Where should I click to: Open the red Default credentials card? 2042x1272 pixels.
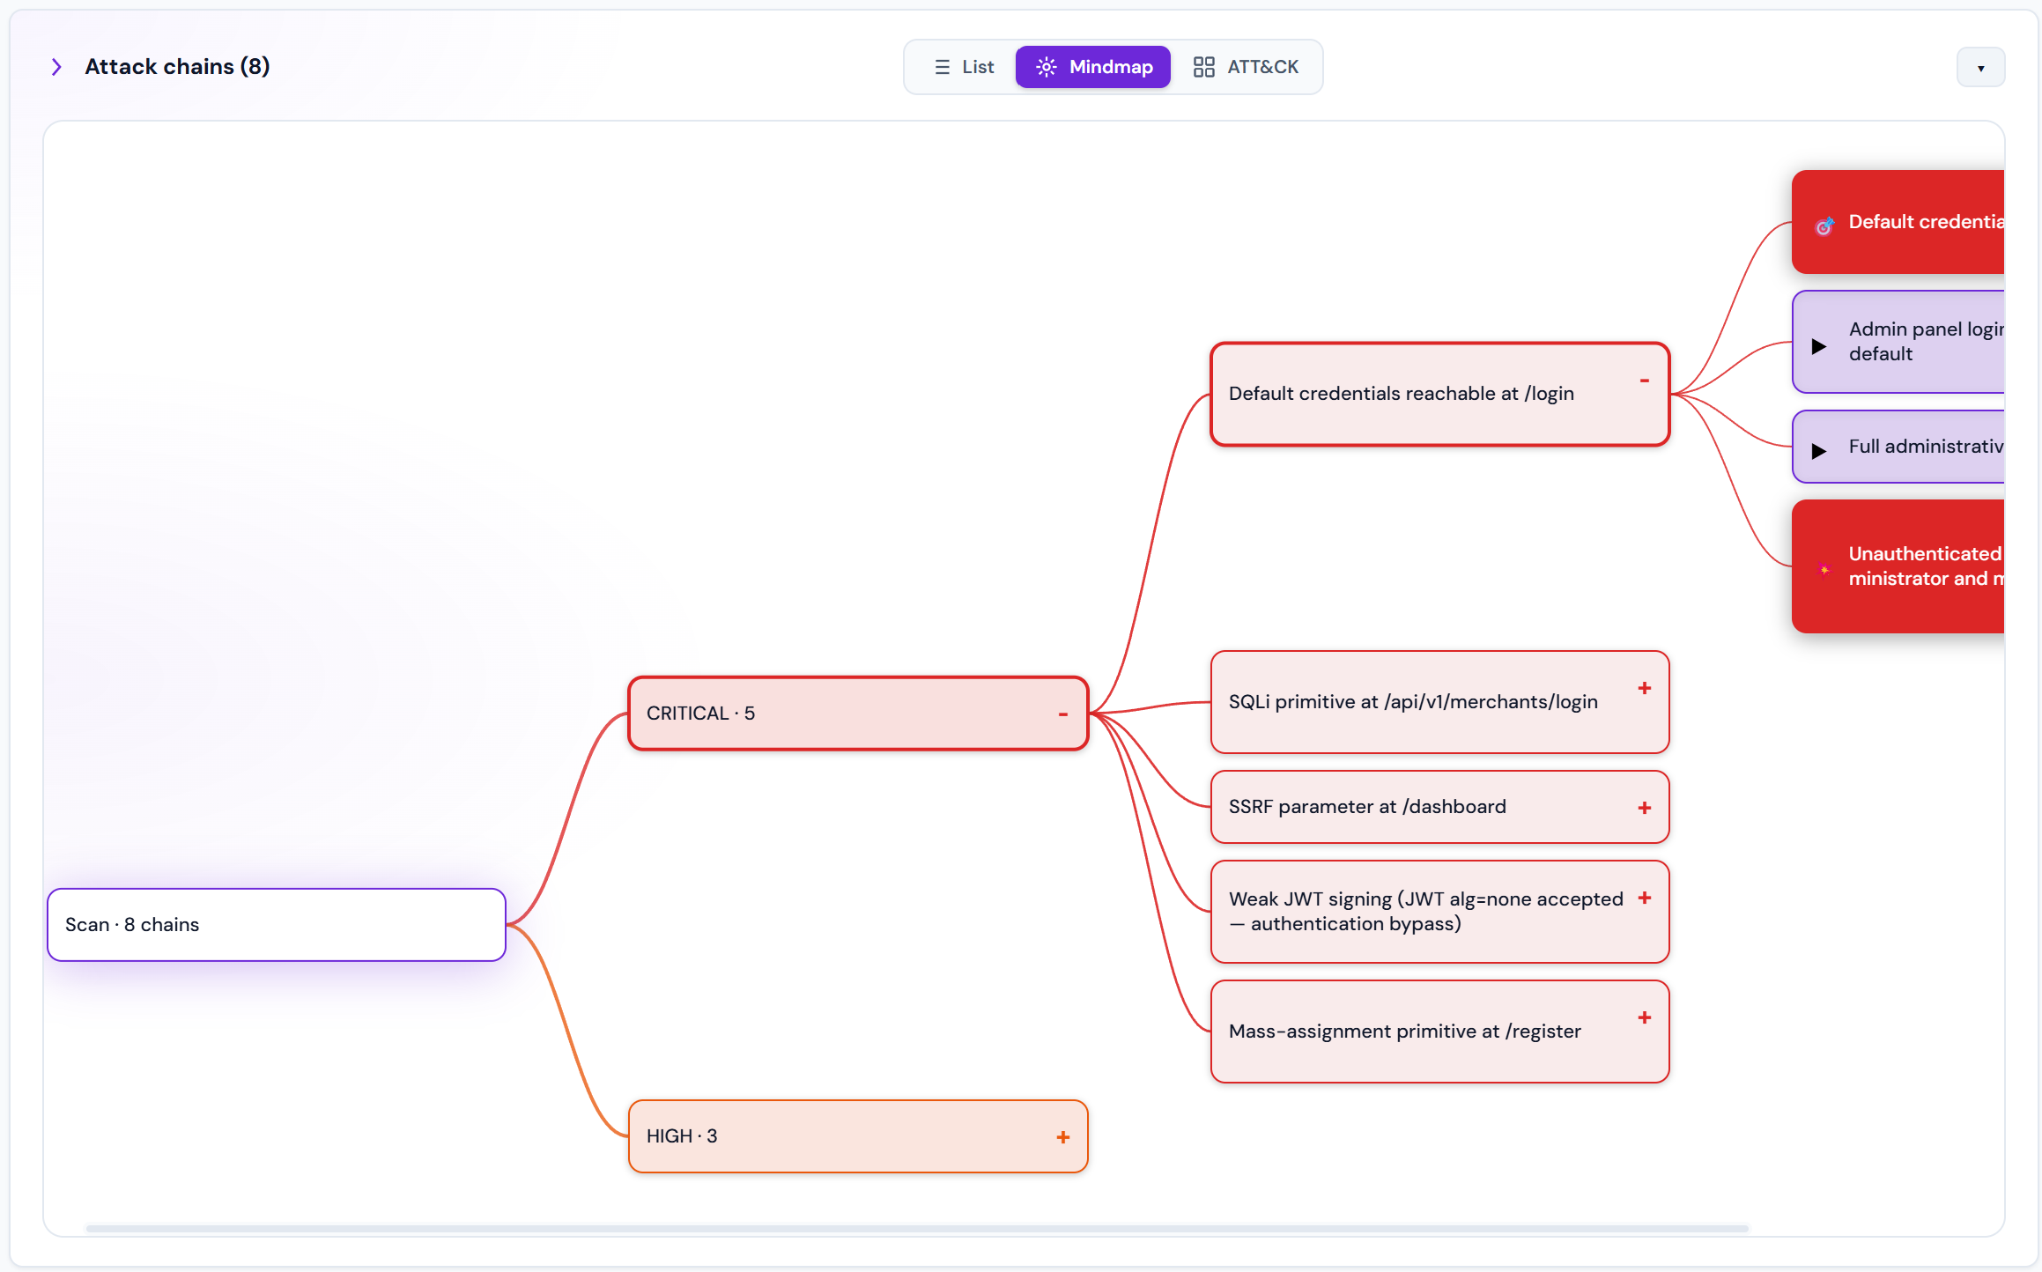click(x=1898, y=222)
